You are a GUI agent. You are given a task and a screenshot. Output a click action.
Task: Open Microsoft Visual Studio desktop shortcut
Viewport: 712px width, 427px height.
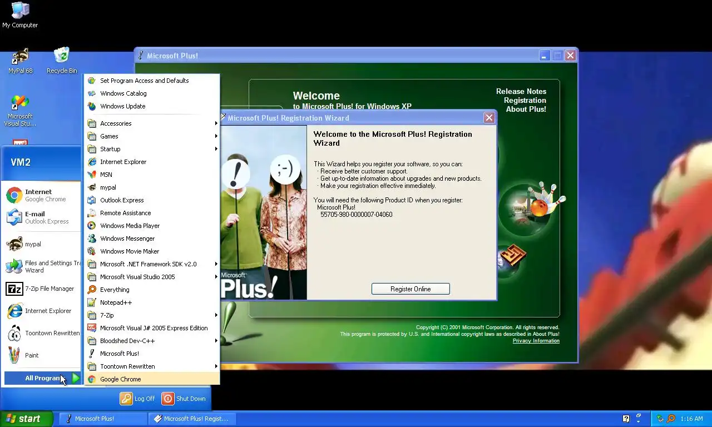pos(20,111)
